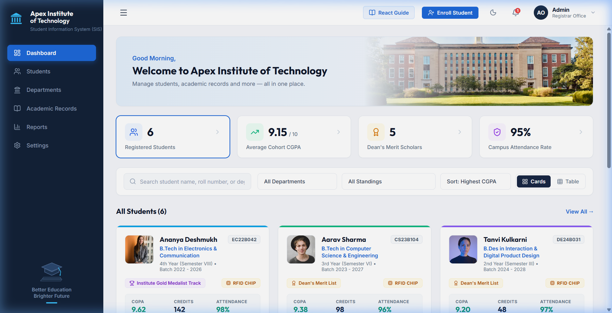Click the search magnifier icon
Screen dimensions: 612x313
tap(133, 181)
